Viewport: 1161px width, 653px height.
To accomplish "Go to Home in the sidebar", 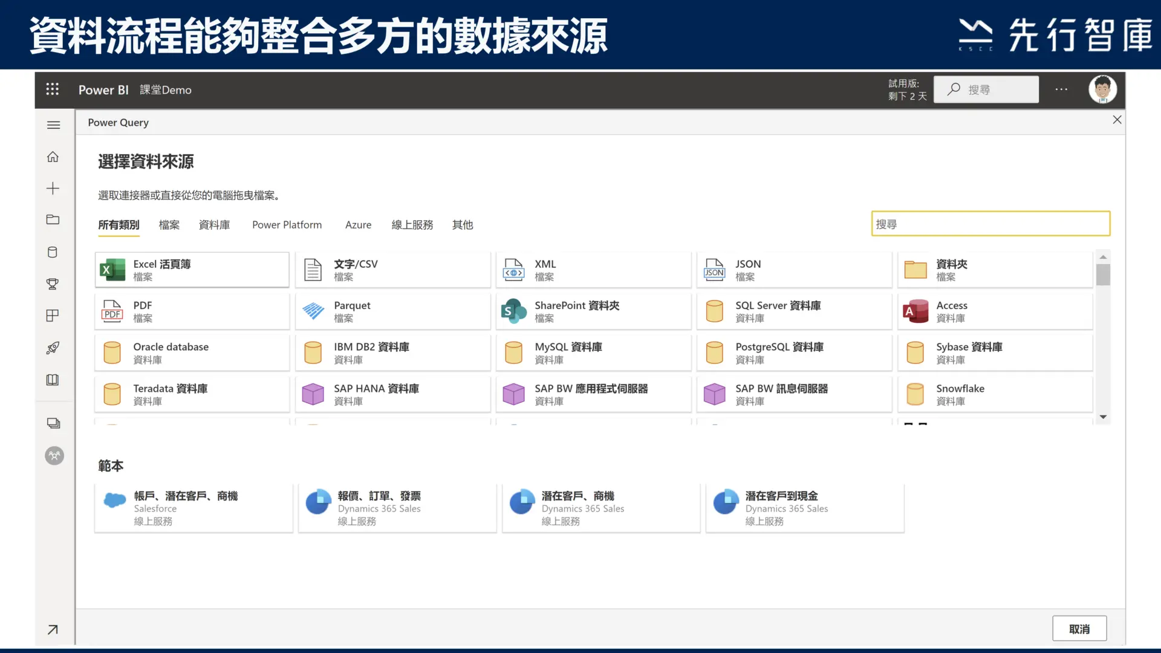I will pyautogui.click(x=53, y=157).
